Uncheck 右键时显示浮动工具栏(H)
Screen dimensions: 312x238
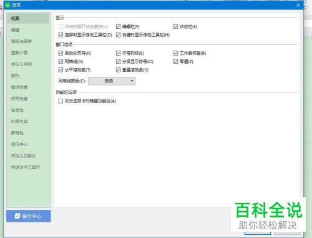[118, 35]
